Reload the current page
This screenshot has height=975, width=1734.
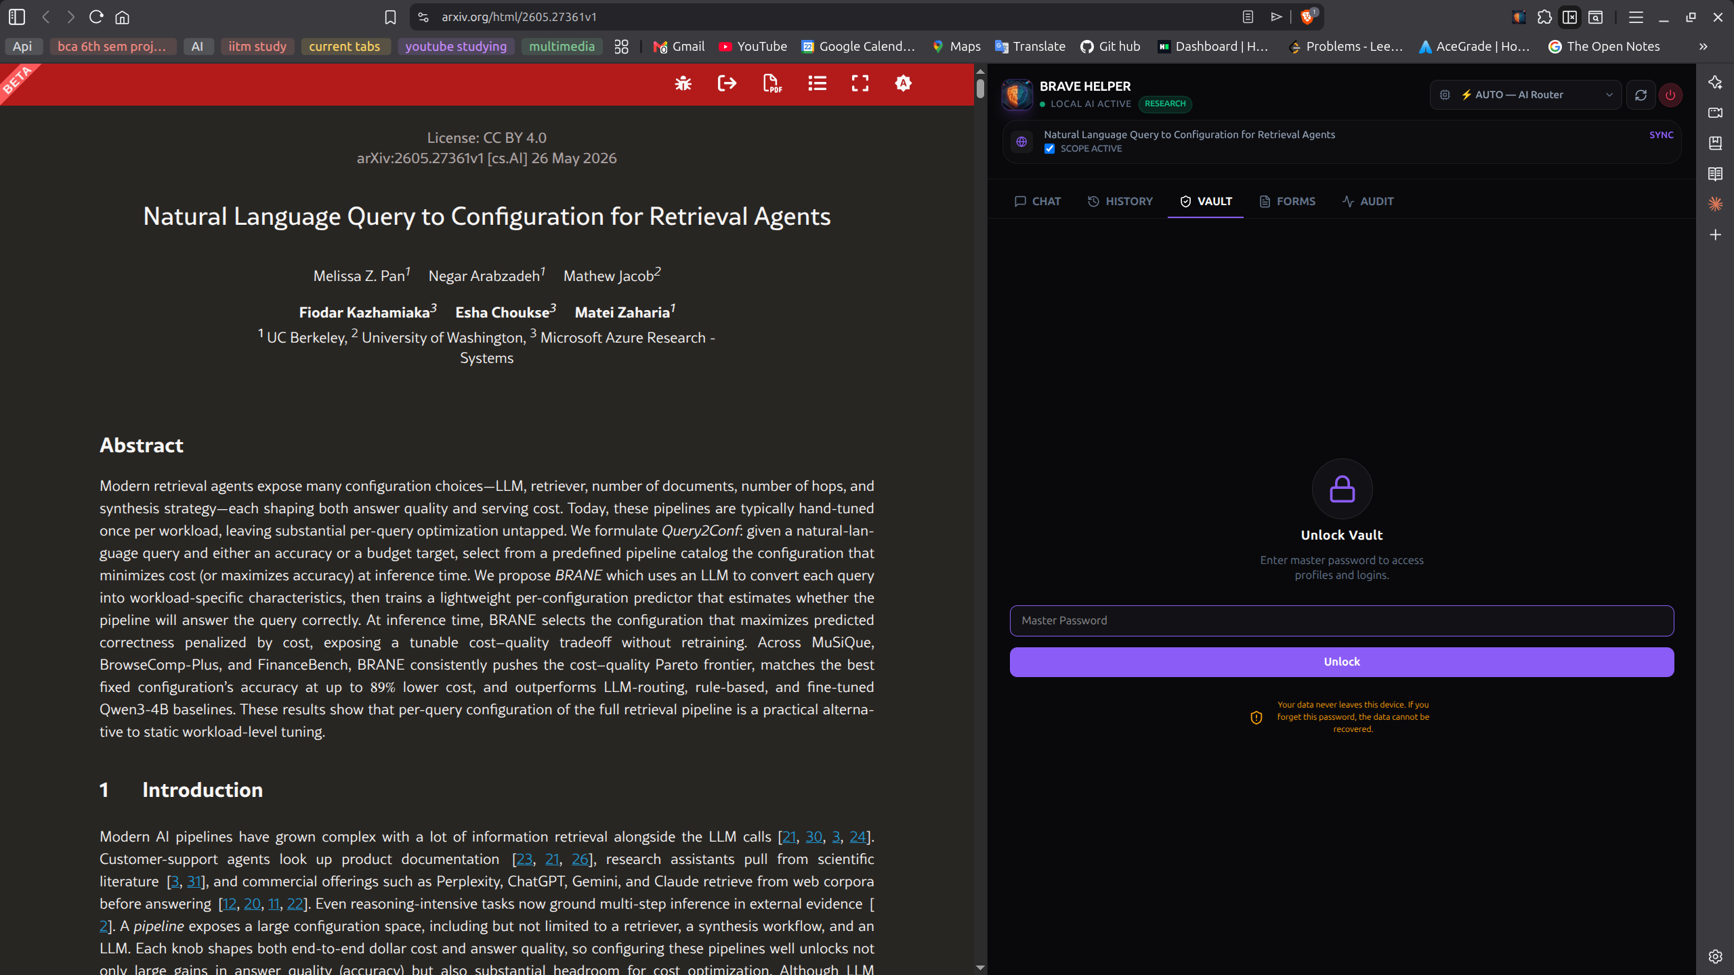pos(96,17)
